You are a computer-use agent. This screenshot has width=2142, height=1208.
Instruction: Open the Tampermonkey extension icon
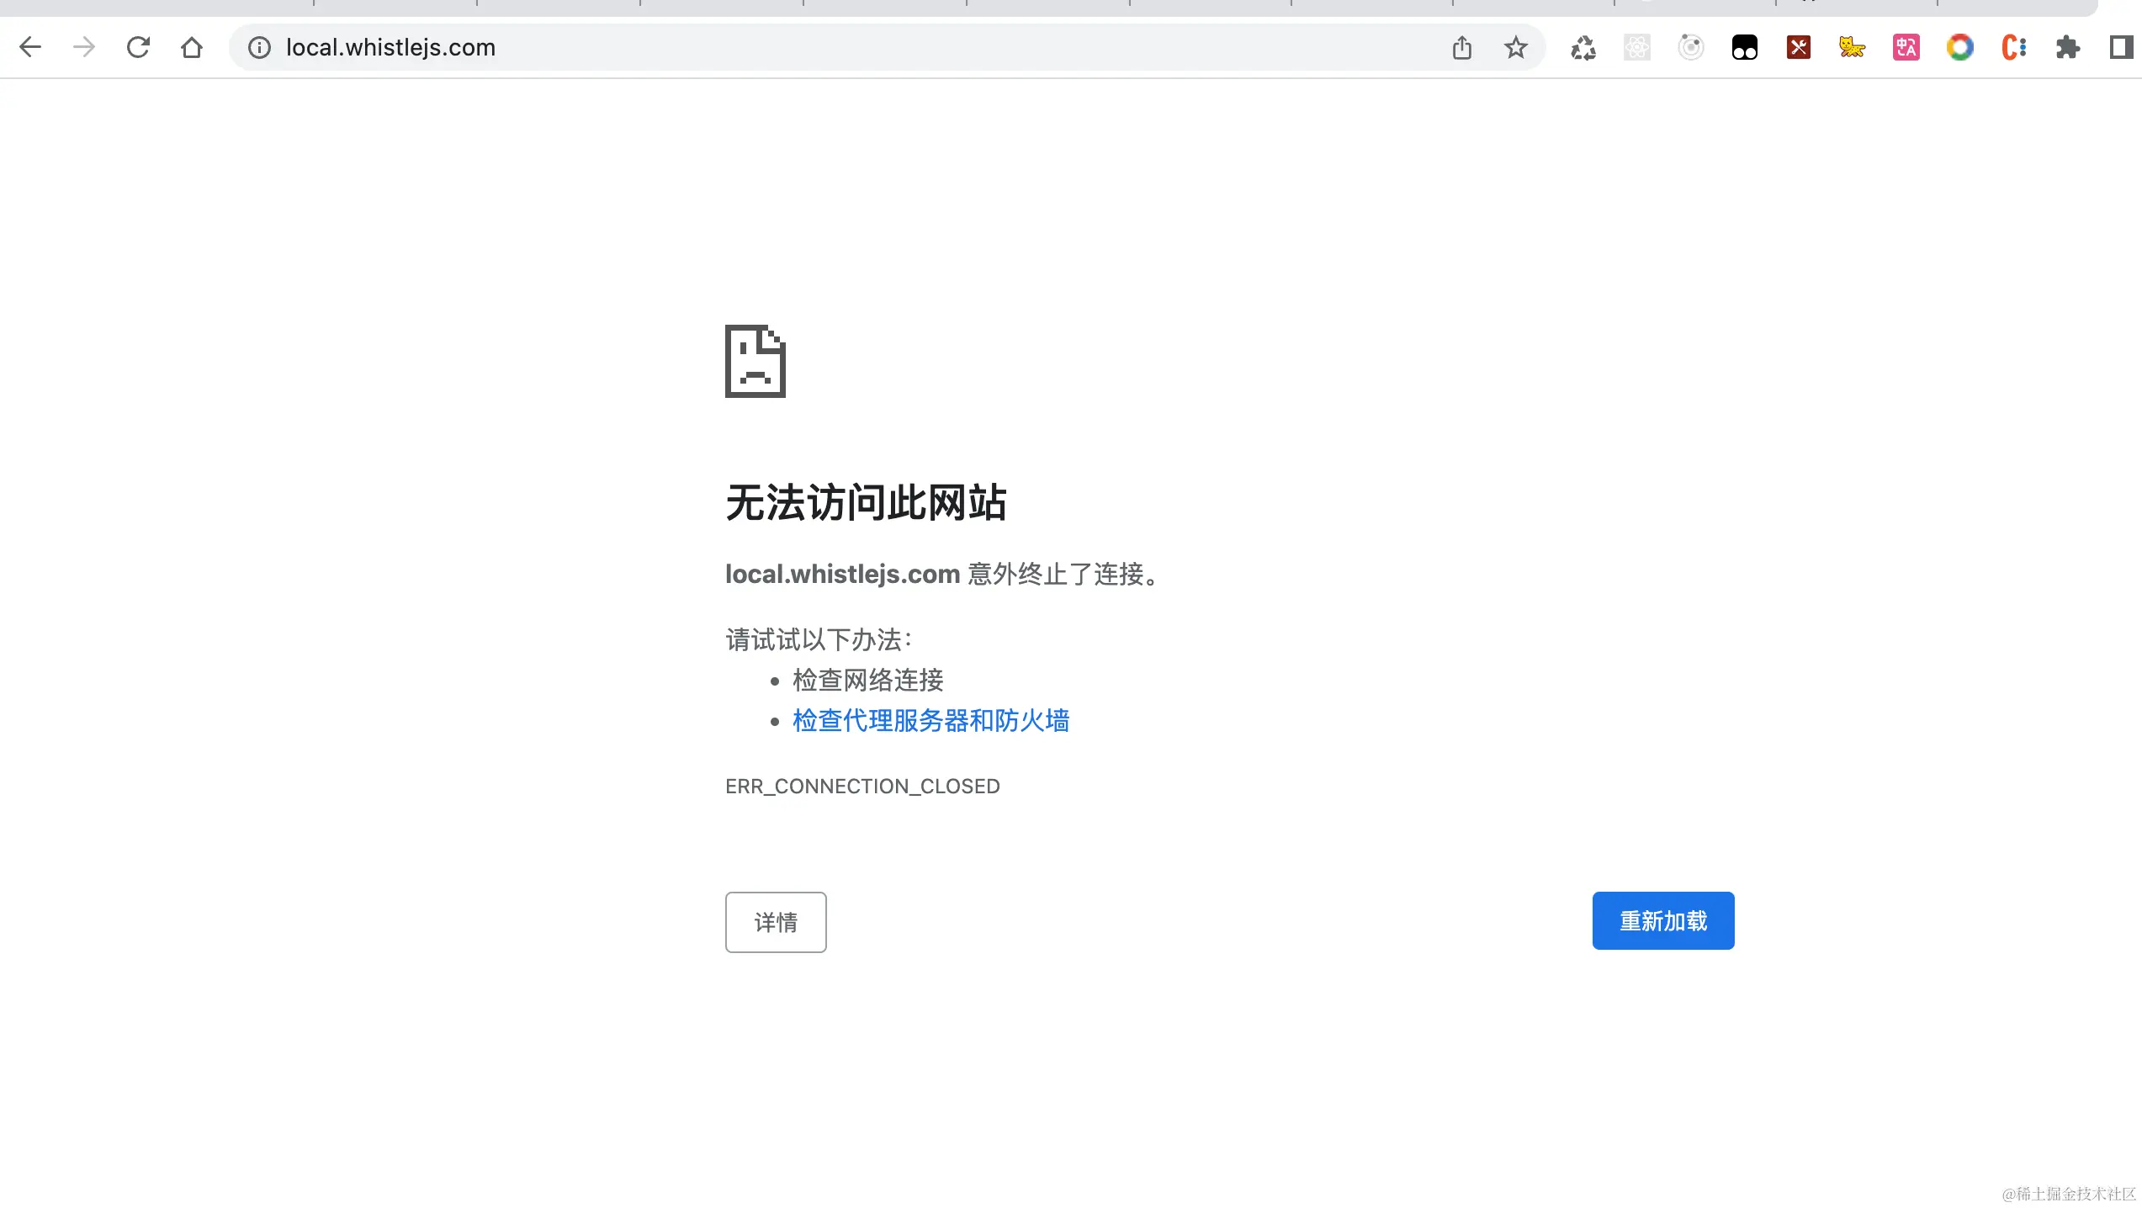point(1745,47)
